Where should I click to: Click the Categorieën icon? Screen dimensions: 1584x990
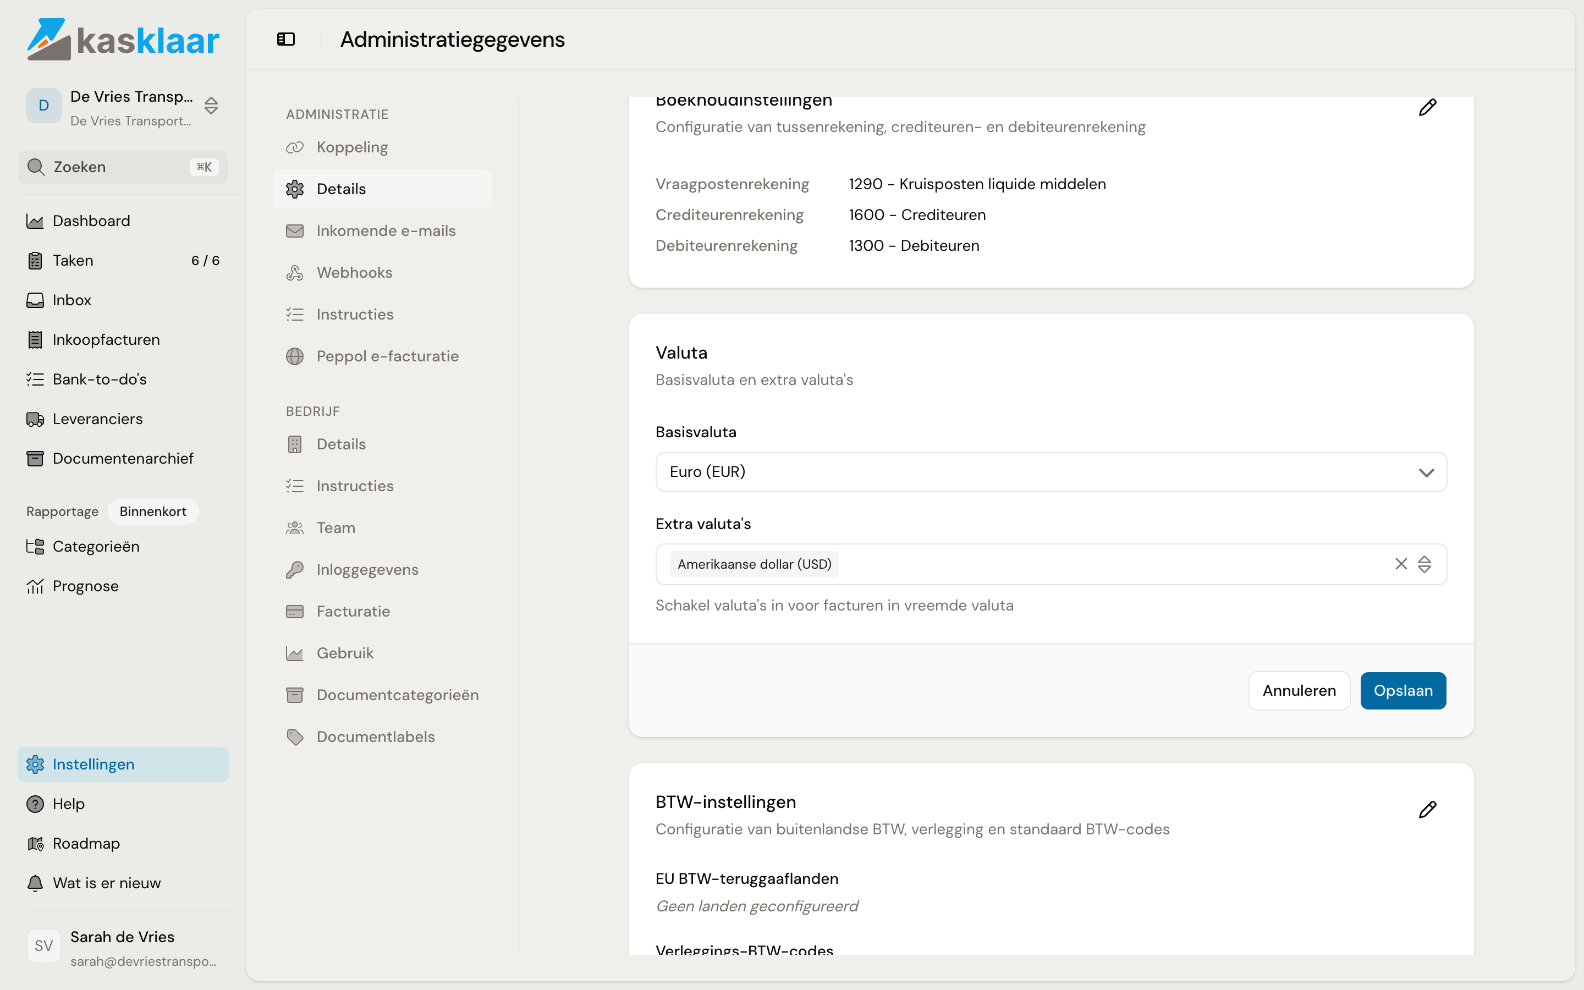click(35, 546)
